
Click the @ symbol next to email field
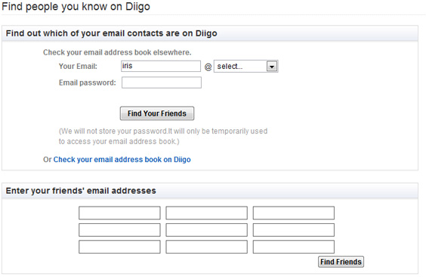[x=208, y=67]
